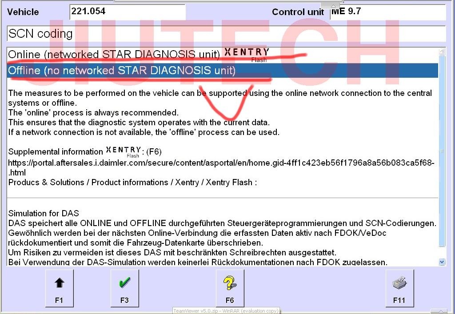
Task: Click the vertical scrollbar thumb
Action: point(442,151)
